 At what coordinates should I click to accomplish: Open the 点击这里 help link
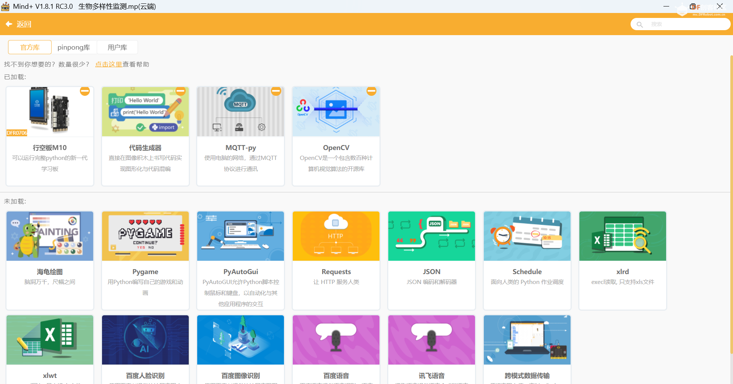(109, 64)
